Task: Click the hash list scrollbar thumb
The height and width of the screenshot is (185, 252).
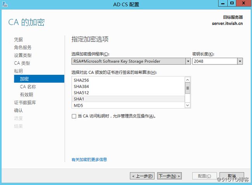Action: point(188,88)
